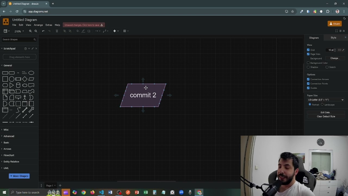Screen dimensions: 348x196
Task: Click the zoom in magnifier toolbar icon
Action: 30,31
